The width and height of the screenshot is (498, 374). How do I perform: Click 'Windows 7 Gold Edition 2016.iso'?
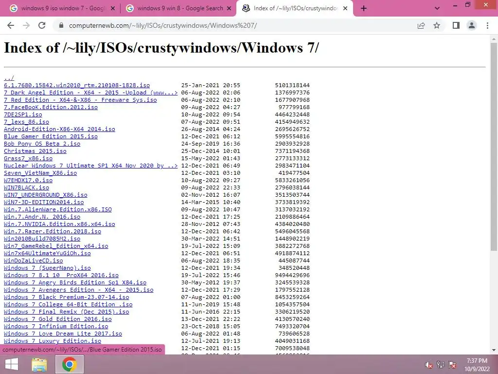(58, 319)
